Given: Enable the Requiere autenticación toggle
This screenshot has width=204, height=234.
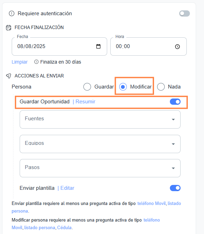Looking at the screenshot, I should click(x=184, y=13).
